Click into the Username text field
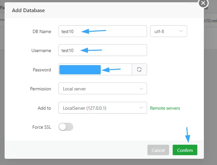This screenshot has width=217, height=165. [102, 50]
